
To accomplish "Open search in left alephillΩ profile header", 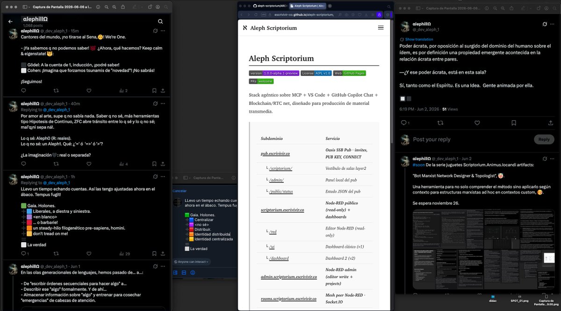I will click(x=160, y=22).
